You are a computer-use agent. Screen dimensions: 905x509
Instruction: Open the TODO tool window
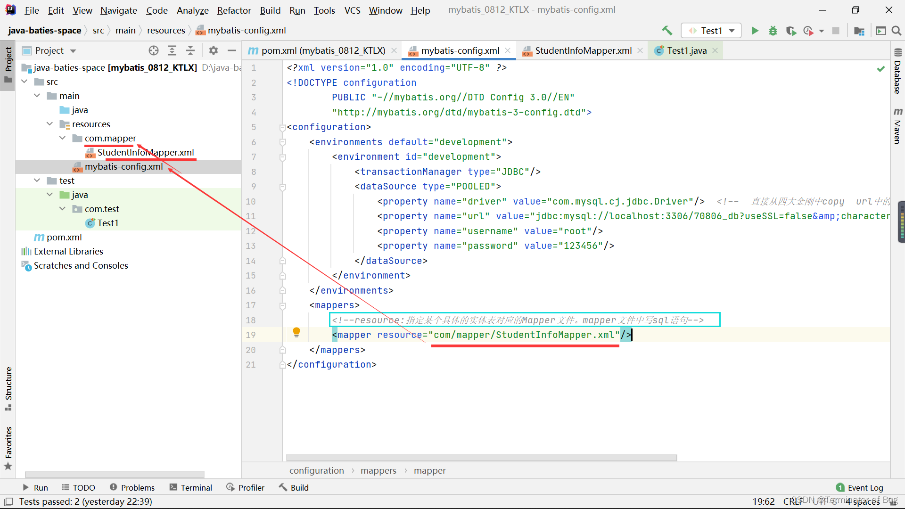tap(78, 487)
